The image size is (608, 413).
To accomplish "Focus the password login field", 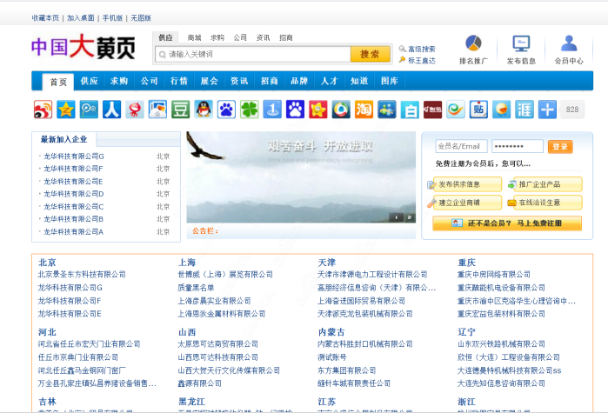I will (x=518, y=146).
